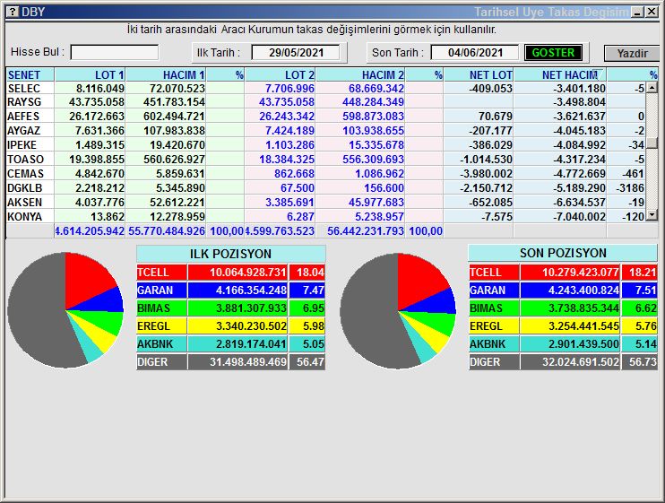The image size is (665, 503).
Task: Click total HACIM 2 value 56.442.231.793
Action: 365,231
